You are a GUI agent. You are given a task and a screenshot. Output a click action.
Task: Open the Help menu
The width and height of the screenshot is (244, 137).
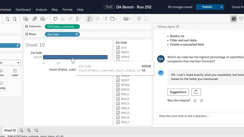click(80, 10)
